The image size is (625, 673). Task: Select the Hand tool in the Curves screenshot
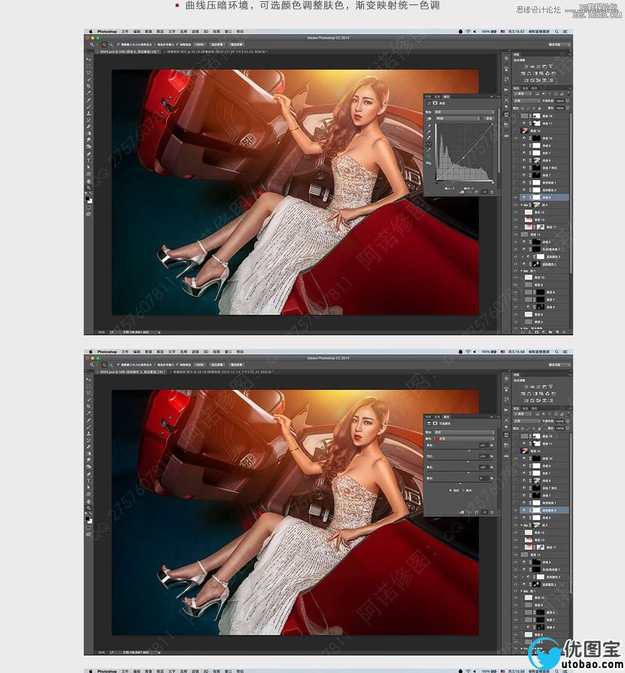click(88, 181)
